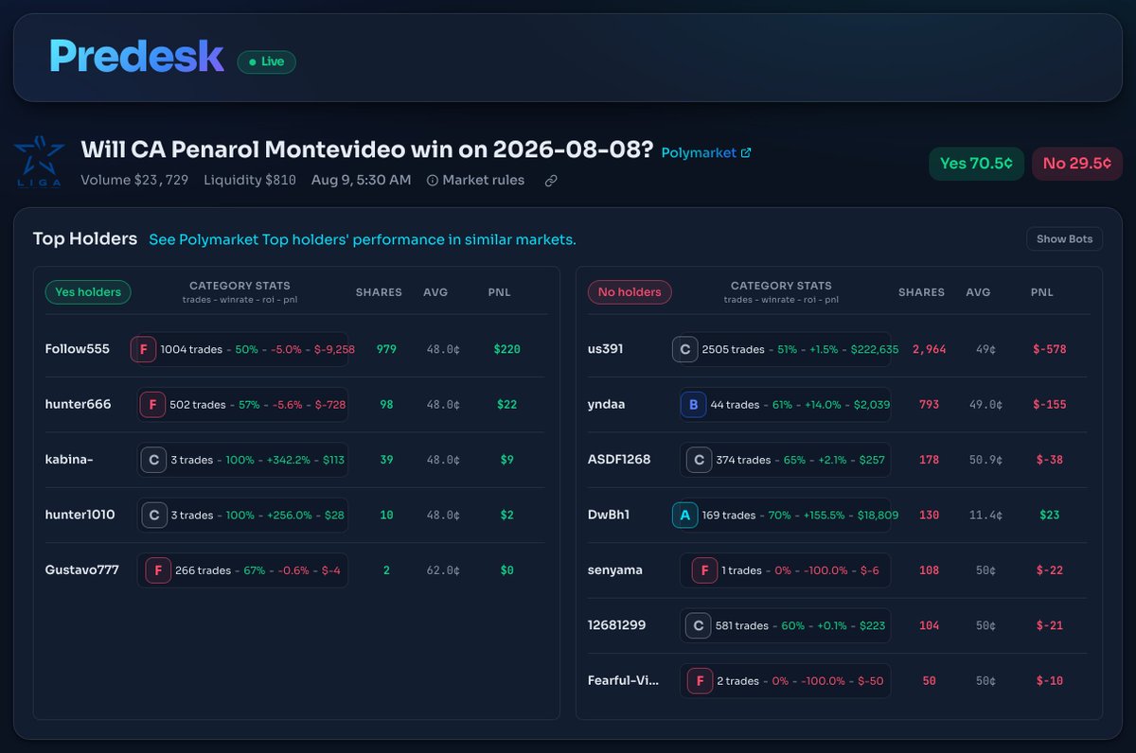Click the Volume $23,729 text
1136x753 pixels.
pyautogui.click(x=134, y=180)
